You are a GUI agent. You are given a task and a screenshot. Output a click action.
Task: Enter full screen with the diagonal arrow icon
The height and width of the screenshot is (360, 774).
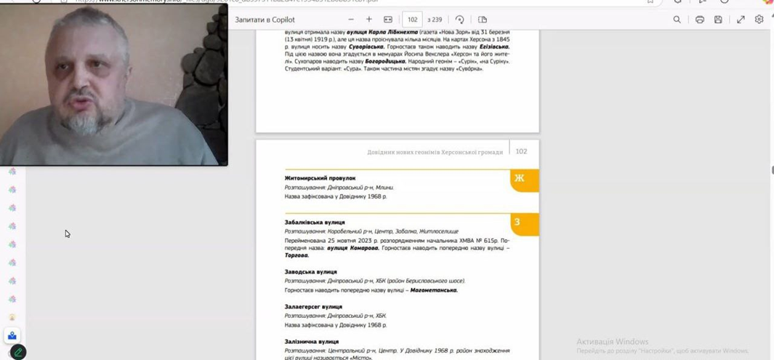coord(741,19)
